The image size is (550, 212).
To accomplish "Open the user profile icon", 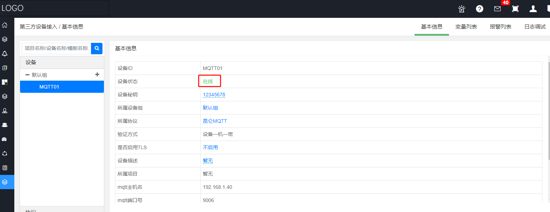I will click(533, 9).
